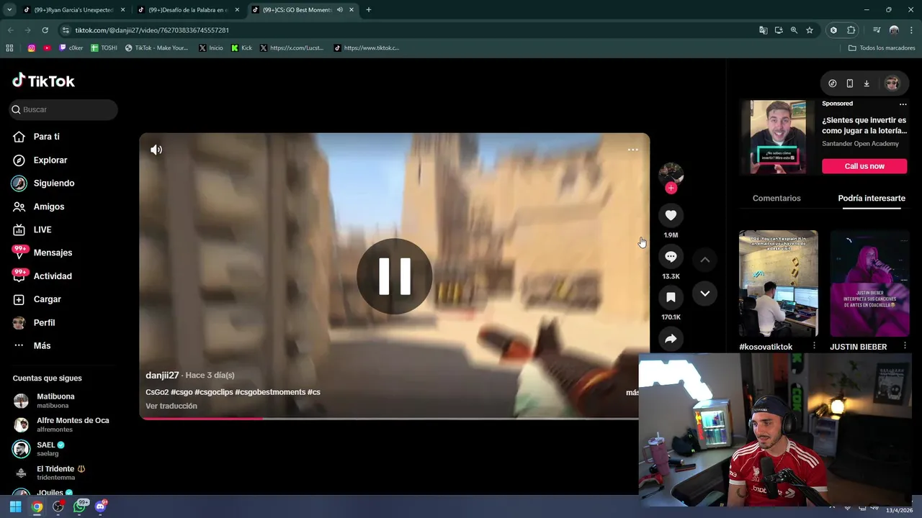Open options for the #kosovatiktok video

point(814,346)
